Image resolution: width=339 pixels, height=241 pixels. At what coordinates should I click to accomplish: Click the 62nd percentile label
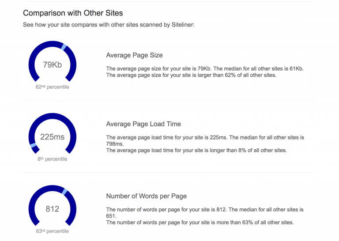(53, 87)
